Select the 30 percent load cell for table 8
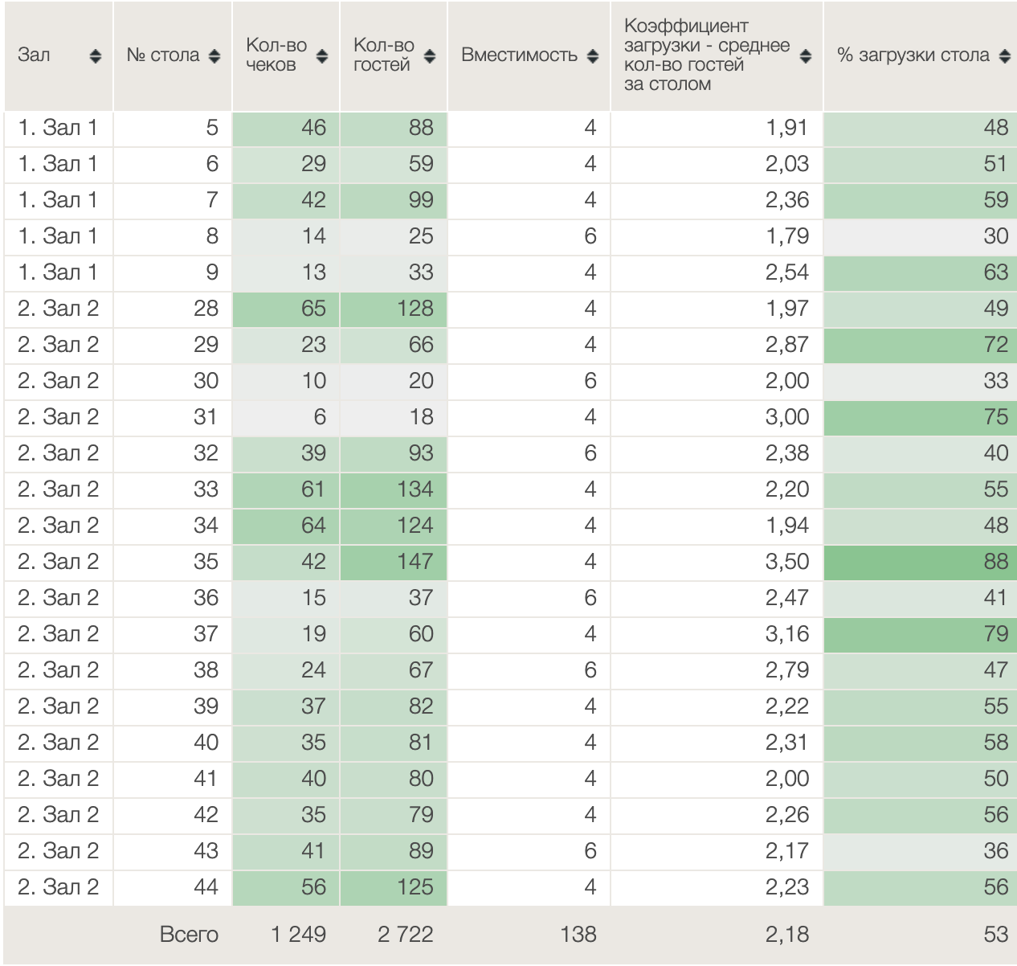Screen dimensions: 1017x966 coord(920,236)
